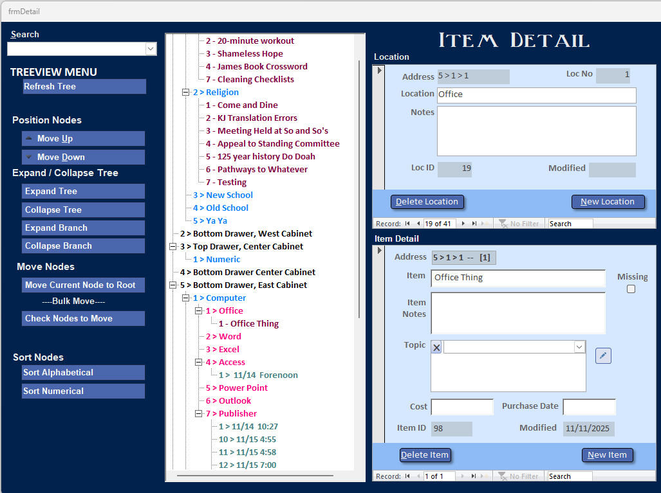The height and width of the screenshot is (493, 661).
Task: Click the New Location button
Action: tap(608, 202)
